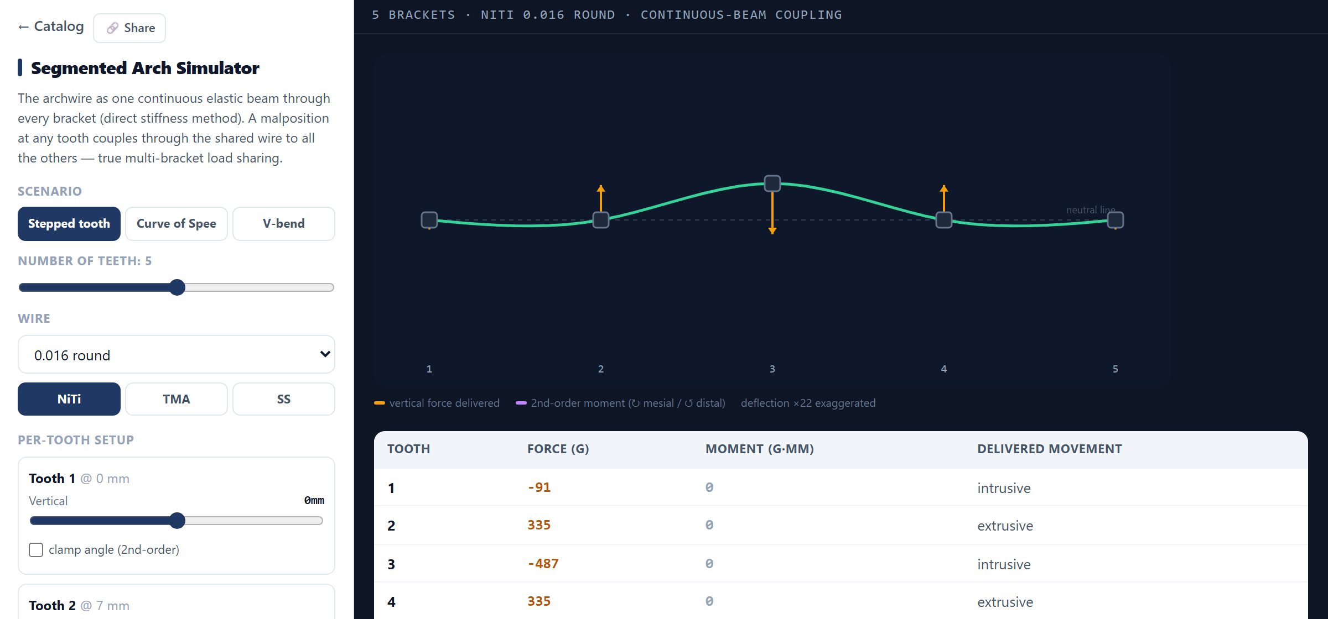
Task: Click the TOOTH column header
Action: [409, 449]
